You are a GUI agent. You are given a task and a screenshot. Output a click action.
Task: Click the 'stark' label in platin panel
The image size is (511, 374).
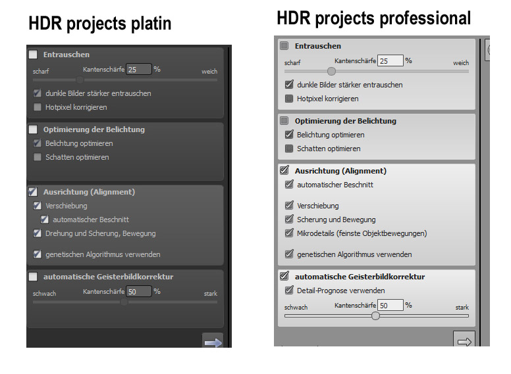[x=211, y=294]
